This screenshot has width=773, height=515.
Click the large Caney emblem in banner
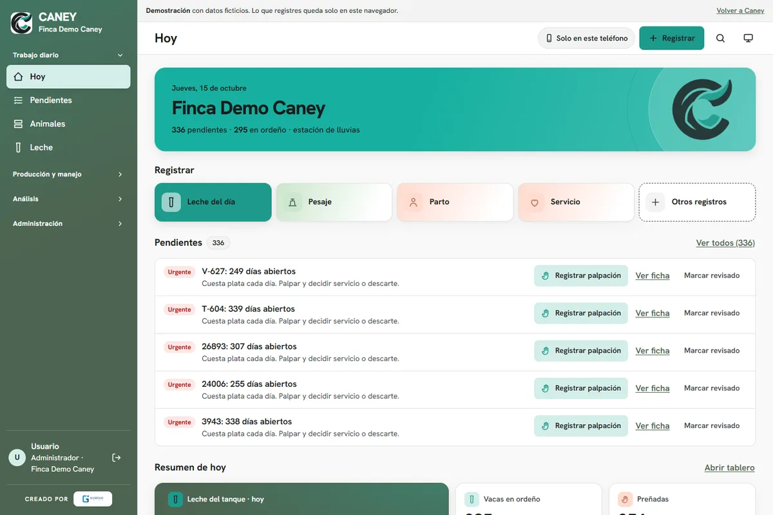[702, 109]
